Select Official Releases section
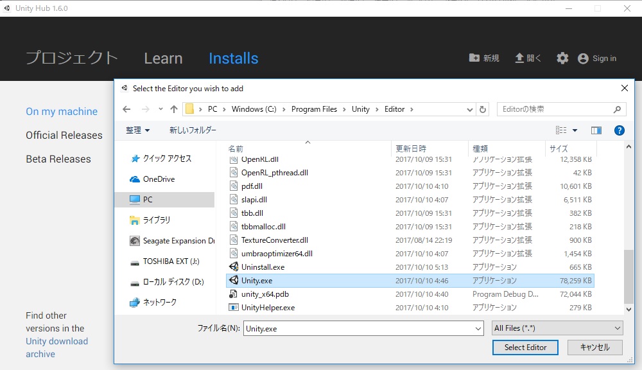 (x=64, y=135)
